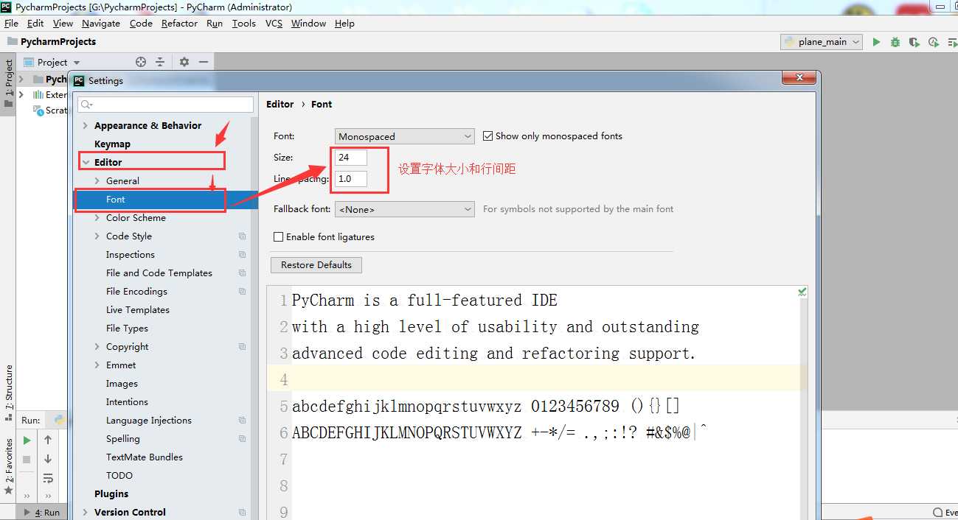Collapse the Editor settings section
Image resolution: width=958 pixels, height=520 pixels.
pos(86,163)
